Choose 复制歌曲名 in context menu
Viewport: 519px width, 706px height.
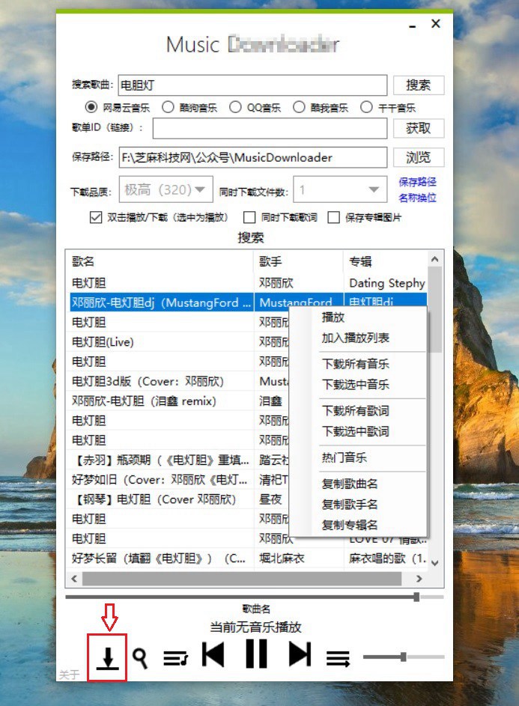click(350, 484)
